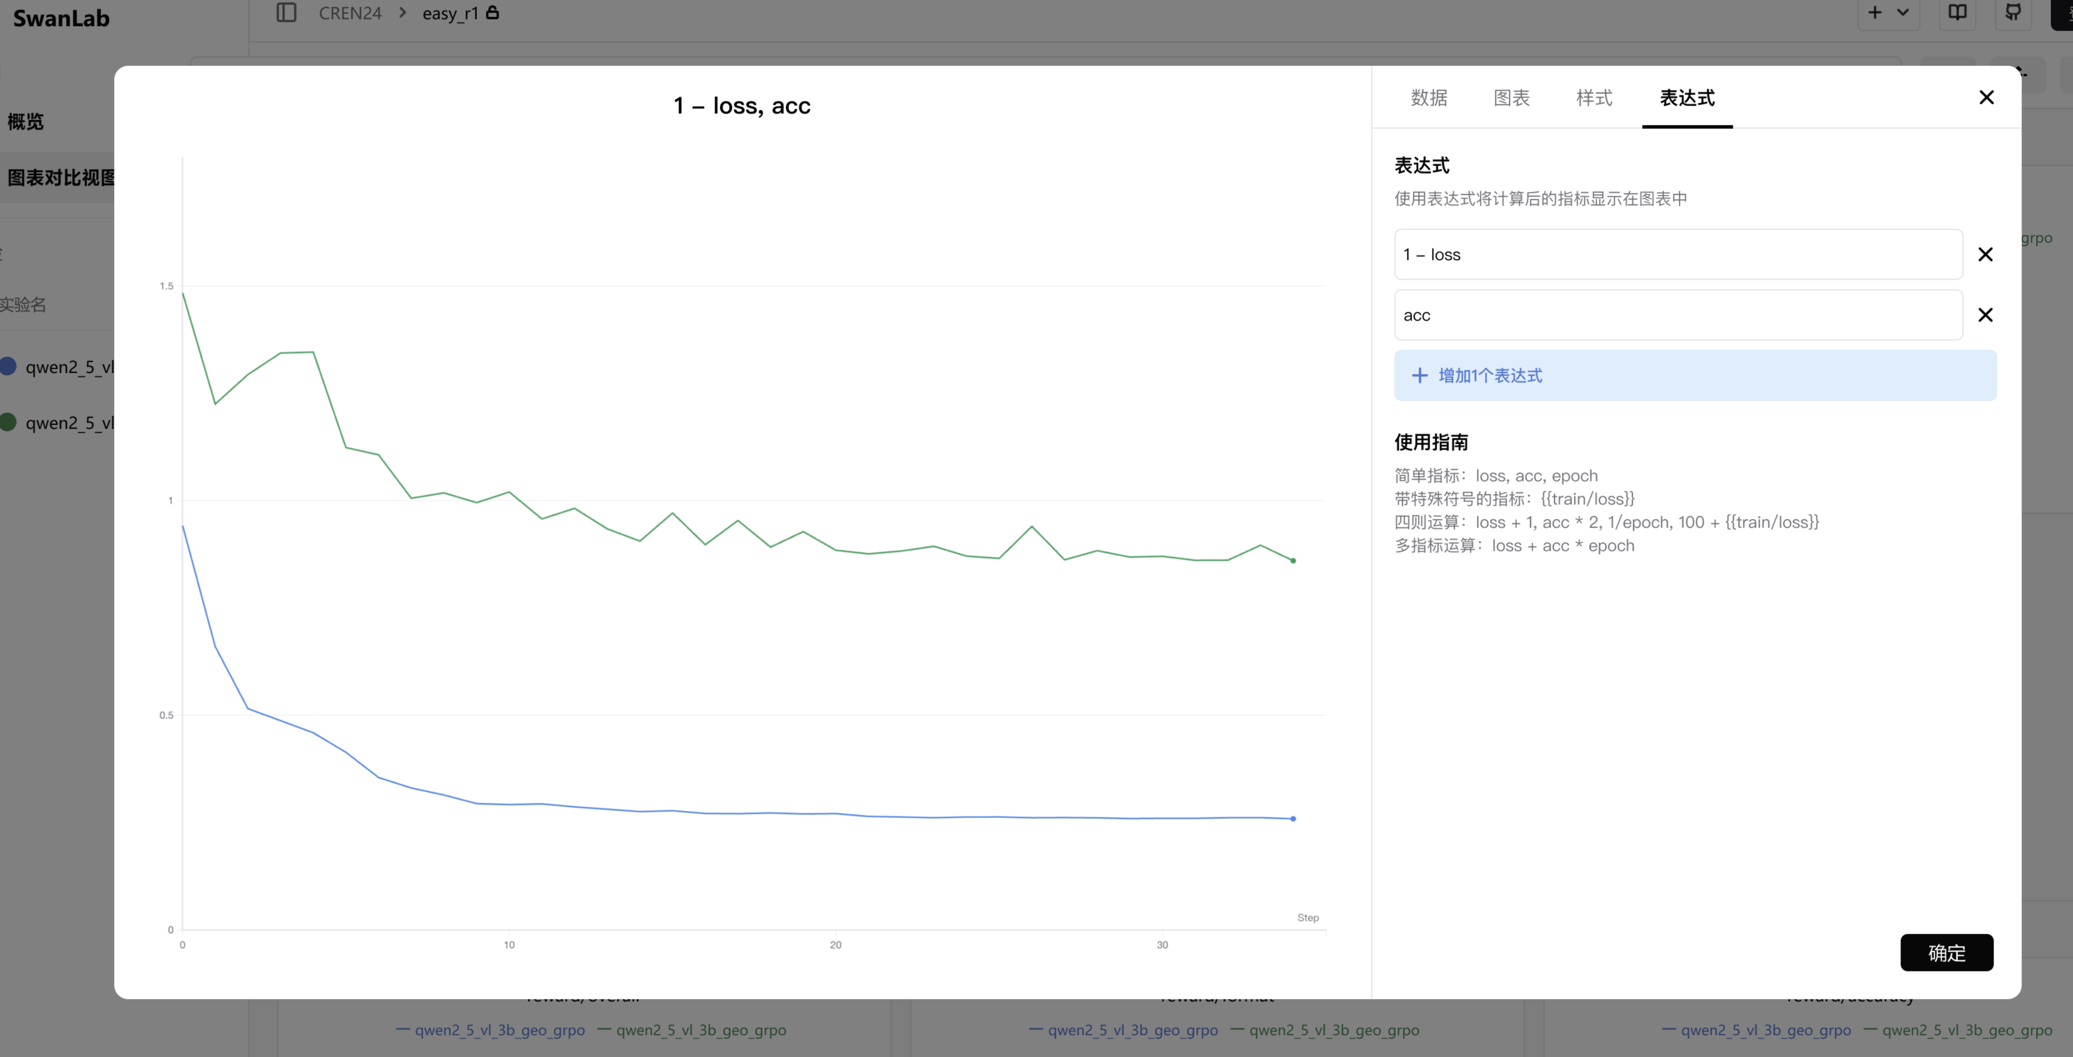Click into the '1 – loss' expression field

pos(1678,255)
